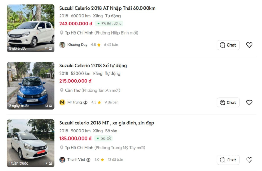Chat with seller Khương Duy
The height and width of the screenshot is (171, 262).
228,45
